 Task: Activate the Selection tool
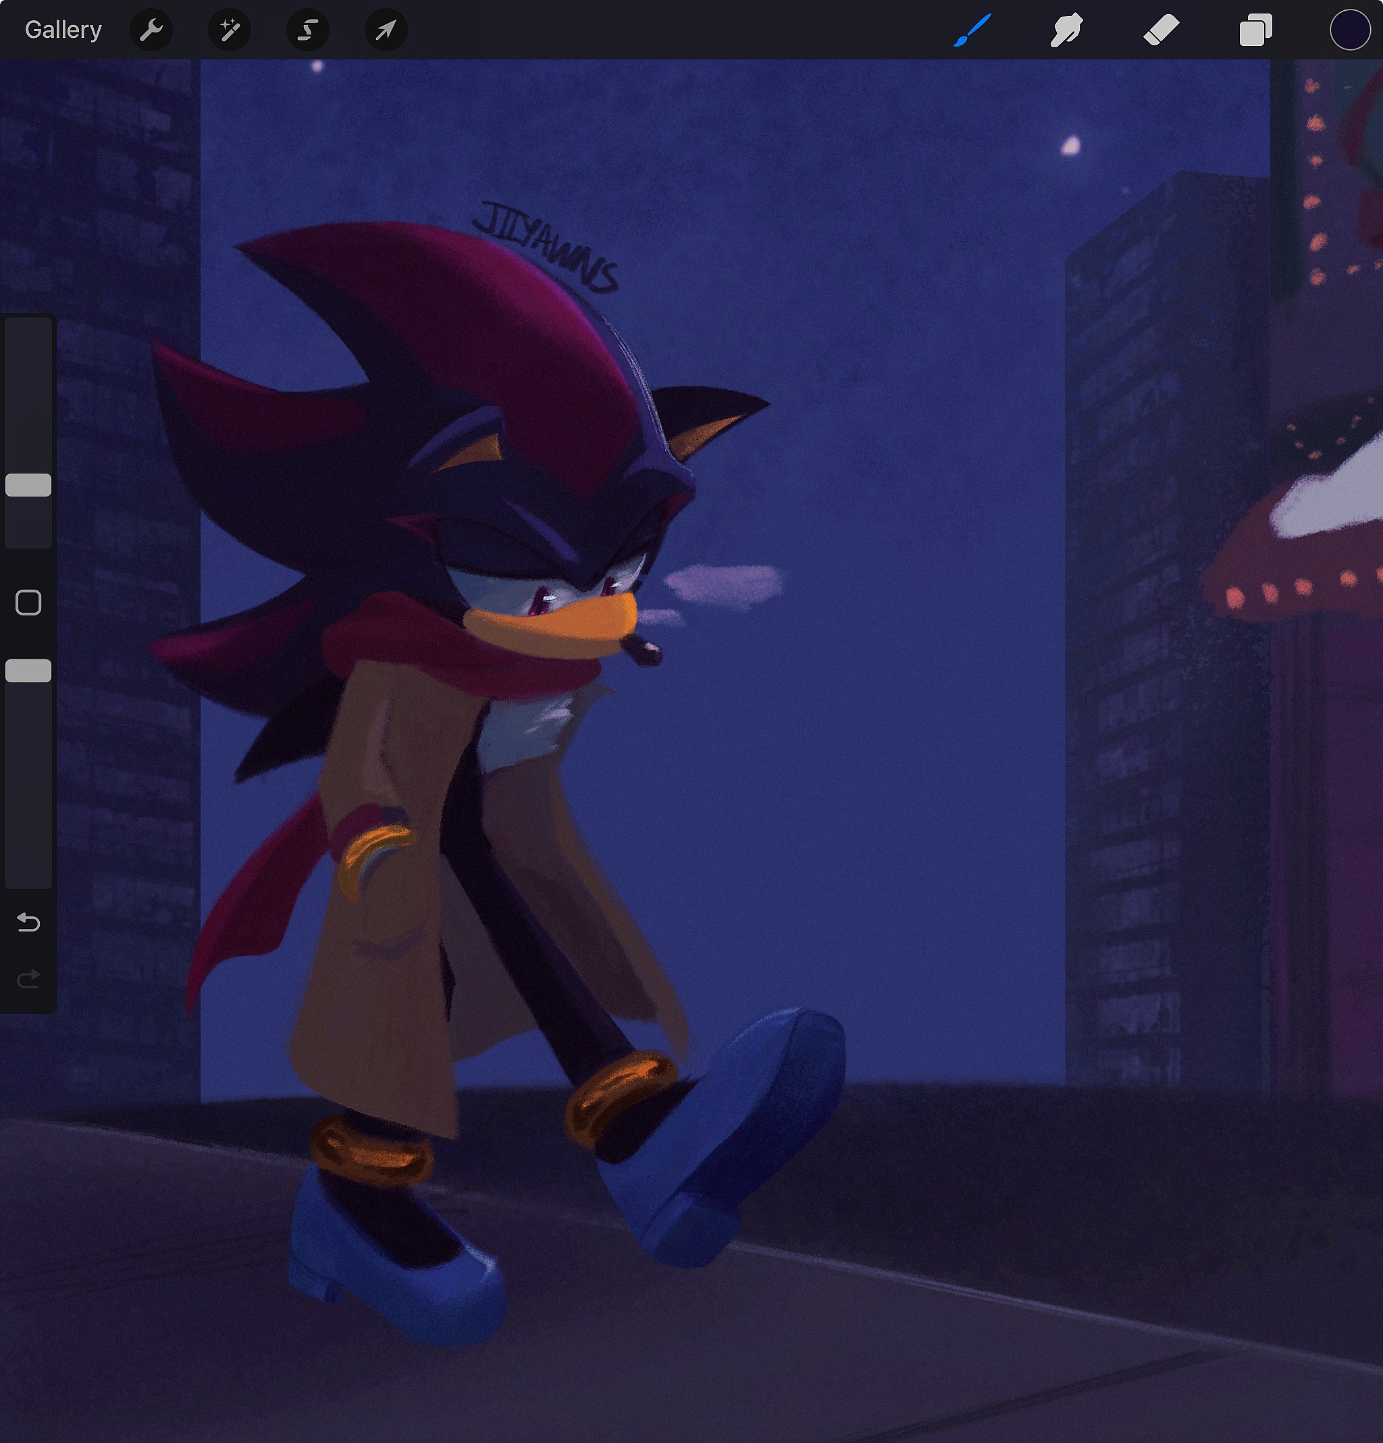coord(308,30)
